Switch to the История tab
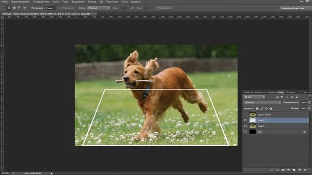The width and height of the screenshot is (312, 175). pyautogui.click(x=291, y=92)
